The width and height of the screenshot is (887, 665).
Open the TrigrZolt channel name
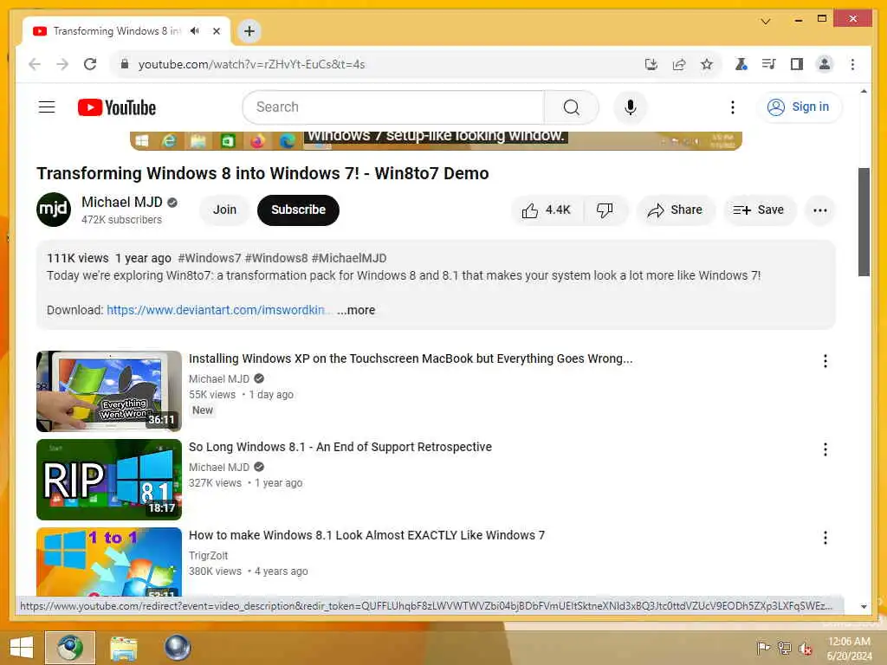coord(208,556)
